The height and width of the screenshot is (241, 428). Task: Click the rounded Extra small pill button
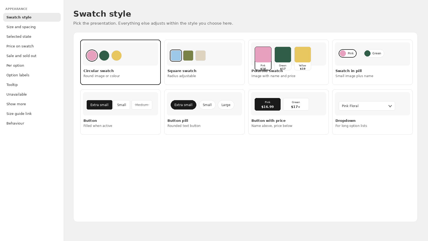tap(183, 105)
